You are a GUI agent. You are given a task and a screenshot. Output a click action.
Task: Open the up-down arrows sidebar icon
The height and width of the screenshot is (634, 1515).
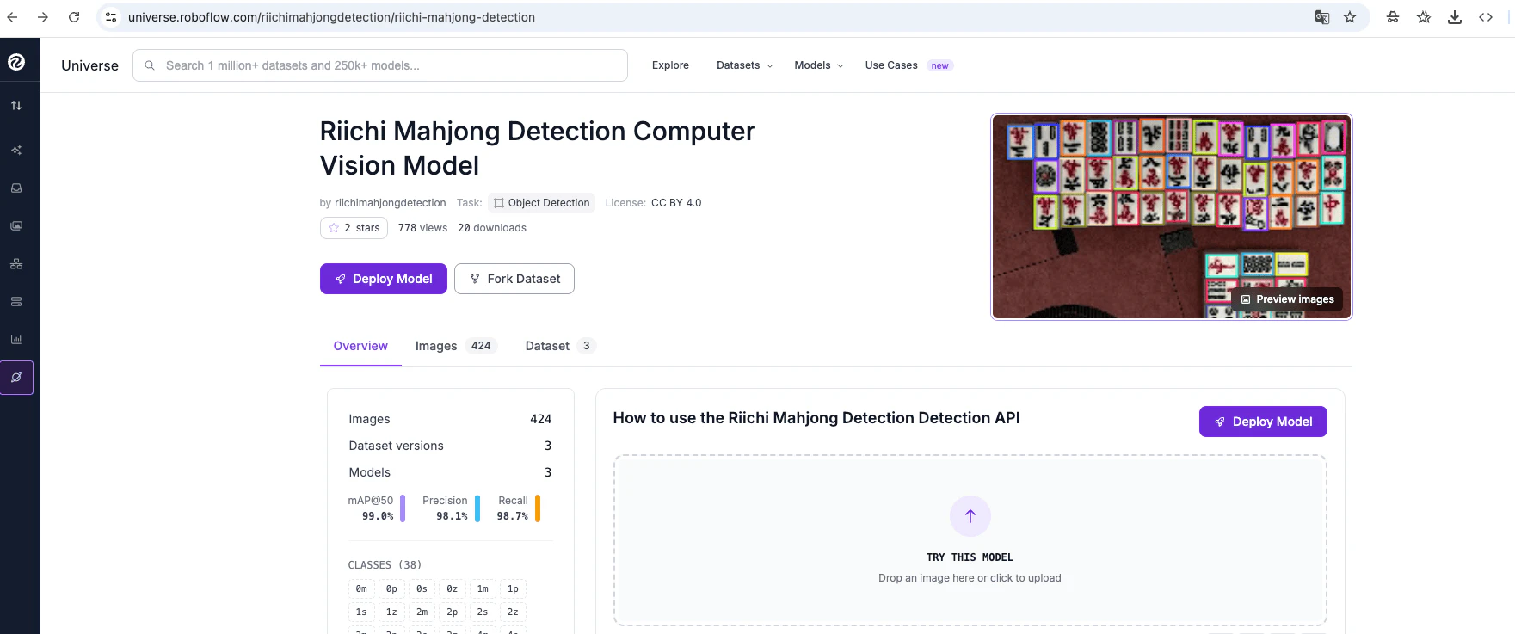tap(16, 105)
